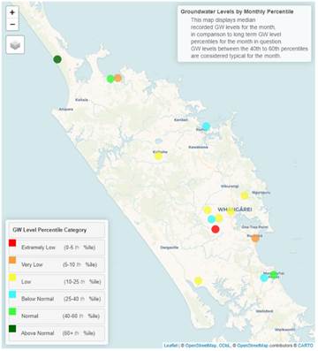Zoom out with the minus button
The width and height of the screenshot is (318, 351).
coord(12,24)
